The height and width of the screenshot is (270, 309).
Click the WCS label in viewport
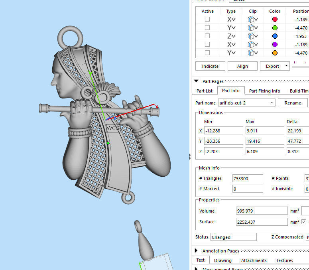click(113, 128)
